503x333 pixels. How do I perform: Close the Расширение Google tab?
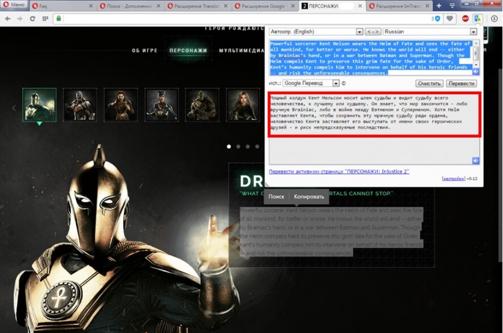click(292, 6)
